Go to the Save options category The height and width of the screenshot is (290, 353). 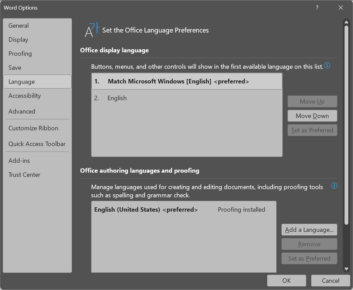pyautogui.click(x=37, y=67)
